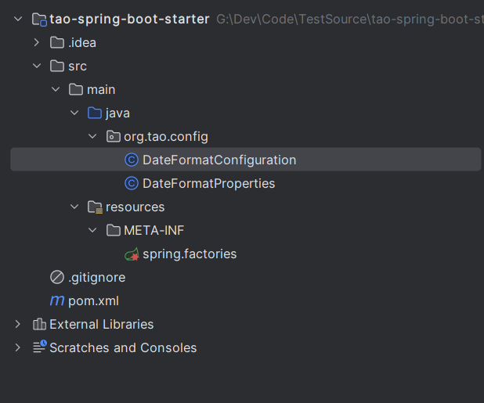Viewport: 484px width, 403px height.
Task: Click the DateFormatConfiguration class icon
Action: pyautogui.click(x=132, y=160)
